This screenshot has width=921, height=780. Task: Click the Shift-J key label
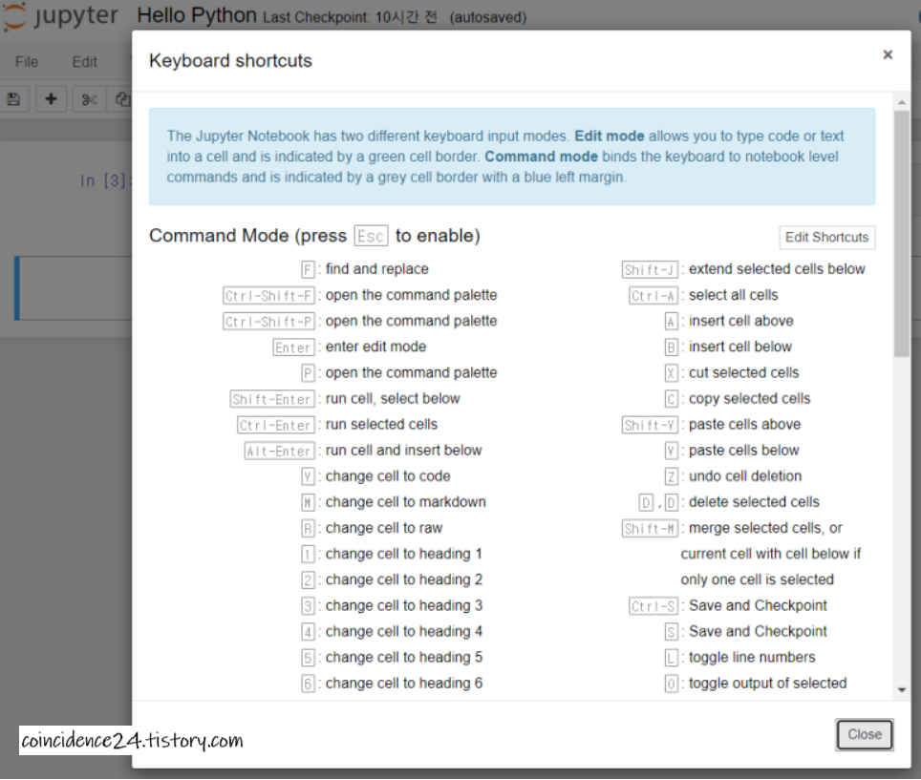pyautogui.click(x=651, y=269)
